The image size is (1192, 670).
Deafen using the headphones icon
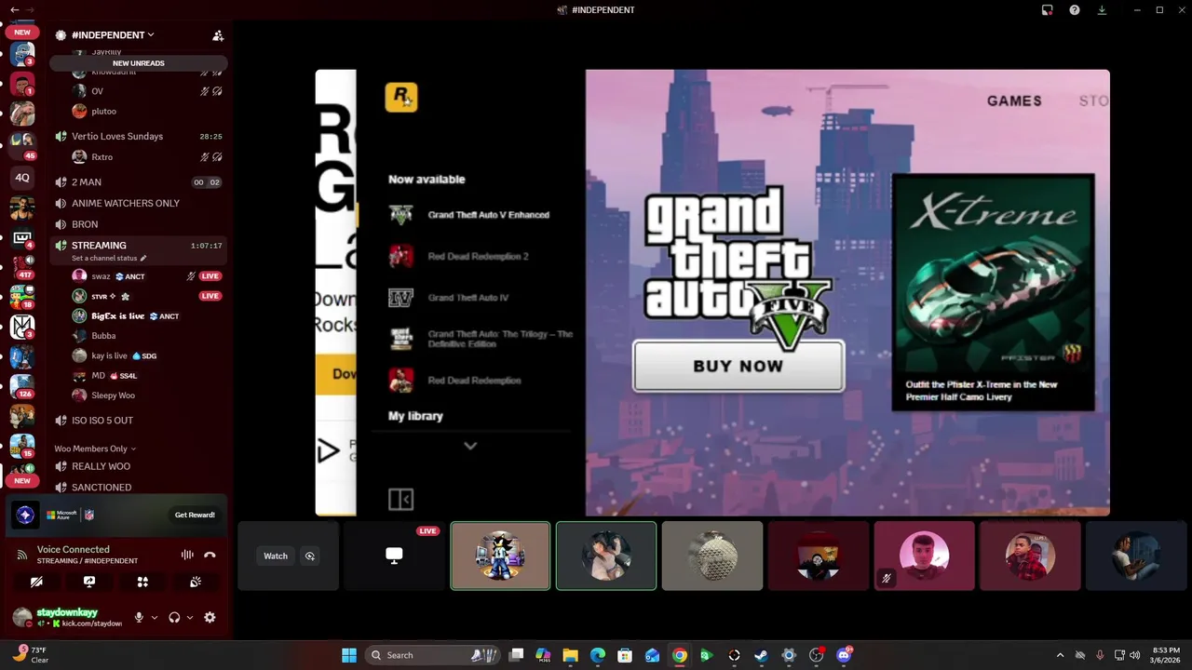point(174,617)
